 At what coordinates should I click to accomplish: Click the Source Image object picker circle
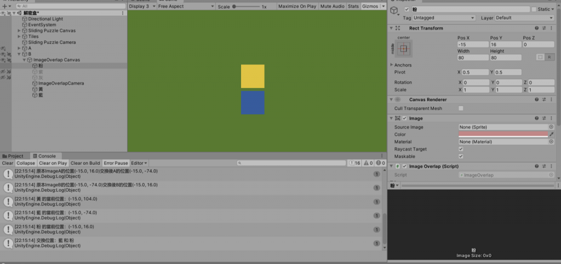tap(551, 127)
